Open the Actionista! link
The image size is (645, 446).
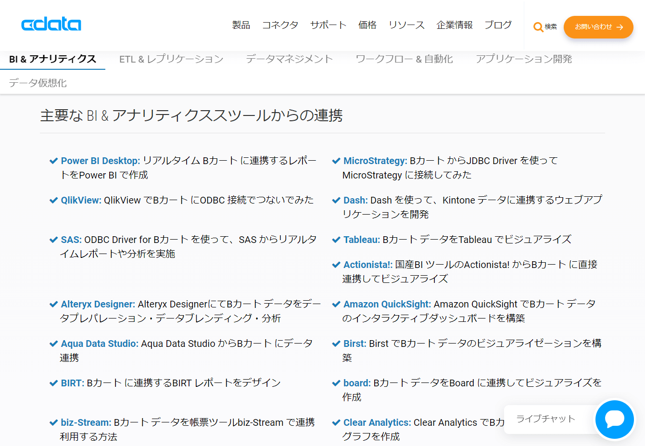pos(368,265)
